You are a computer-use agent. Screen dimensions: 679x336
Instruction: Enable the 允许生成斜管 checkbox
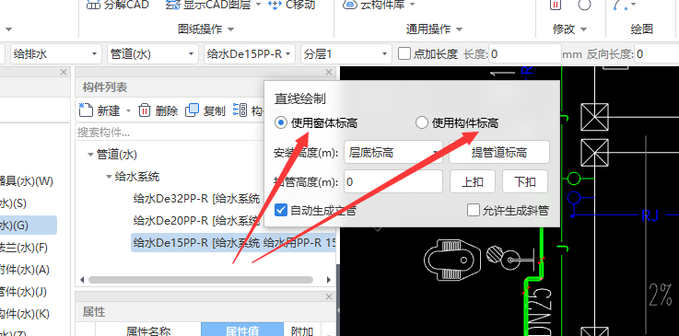474,211
